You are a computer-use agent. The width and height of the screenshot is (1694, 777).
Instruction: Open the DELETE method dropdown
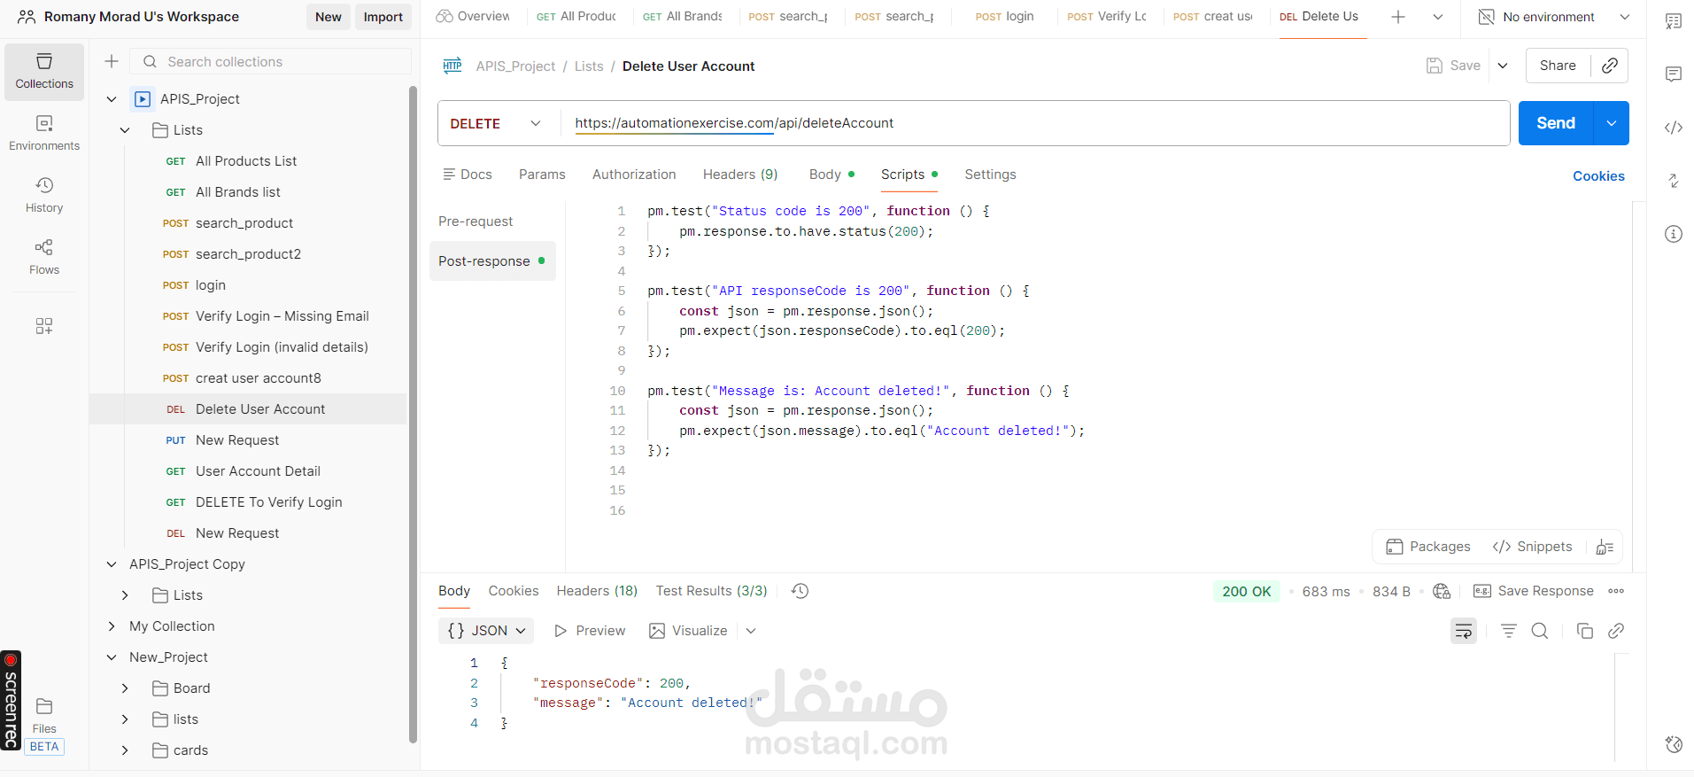[498, 123]
